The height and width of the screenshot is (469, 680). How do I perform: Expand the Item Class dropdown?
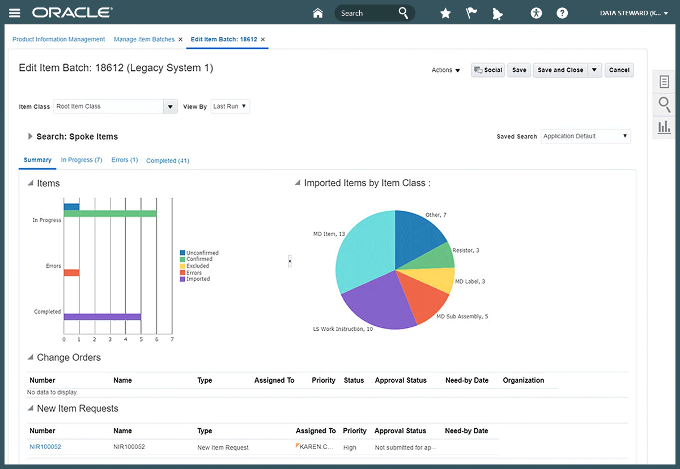click(x=170, y=106)
